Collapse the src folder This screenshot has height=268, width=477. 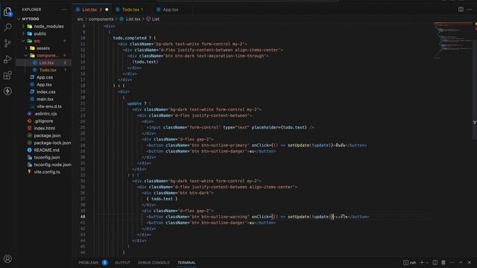coord(43,41)
